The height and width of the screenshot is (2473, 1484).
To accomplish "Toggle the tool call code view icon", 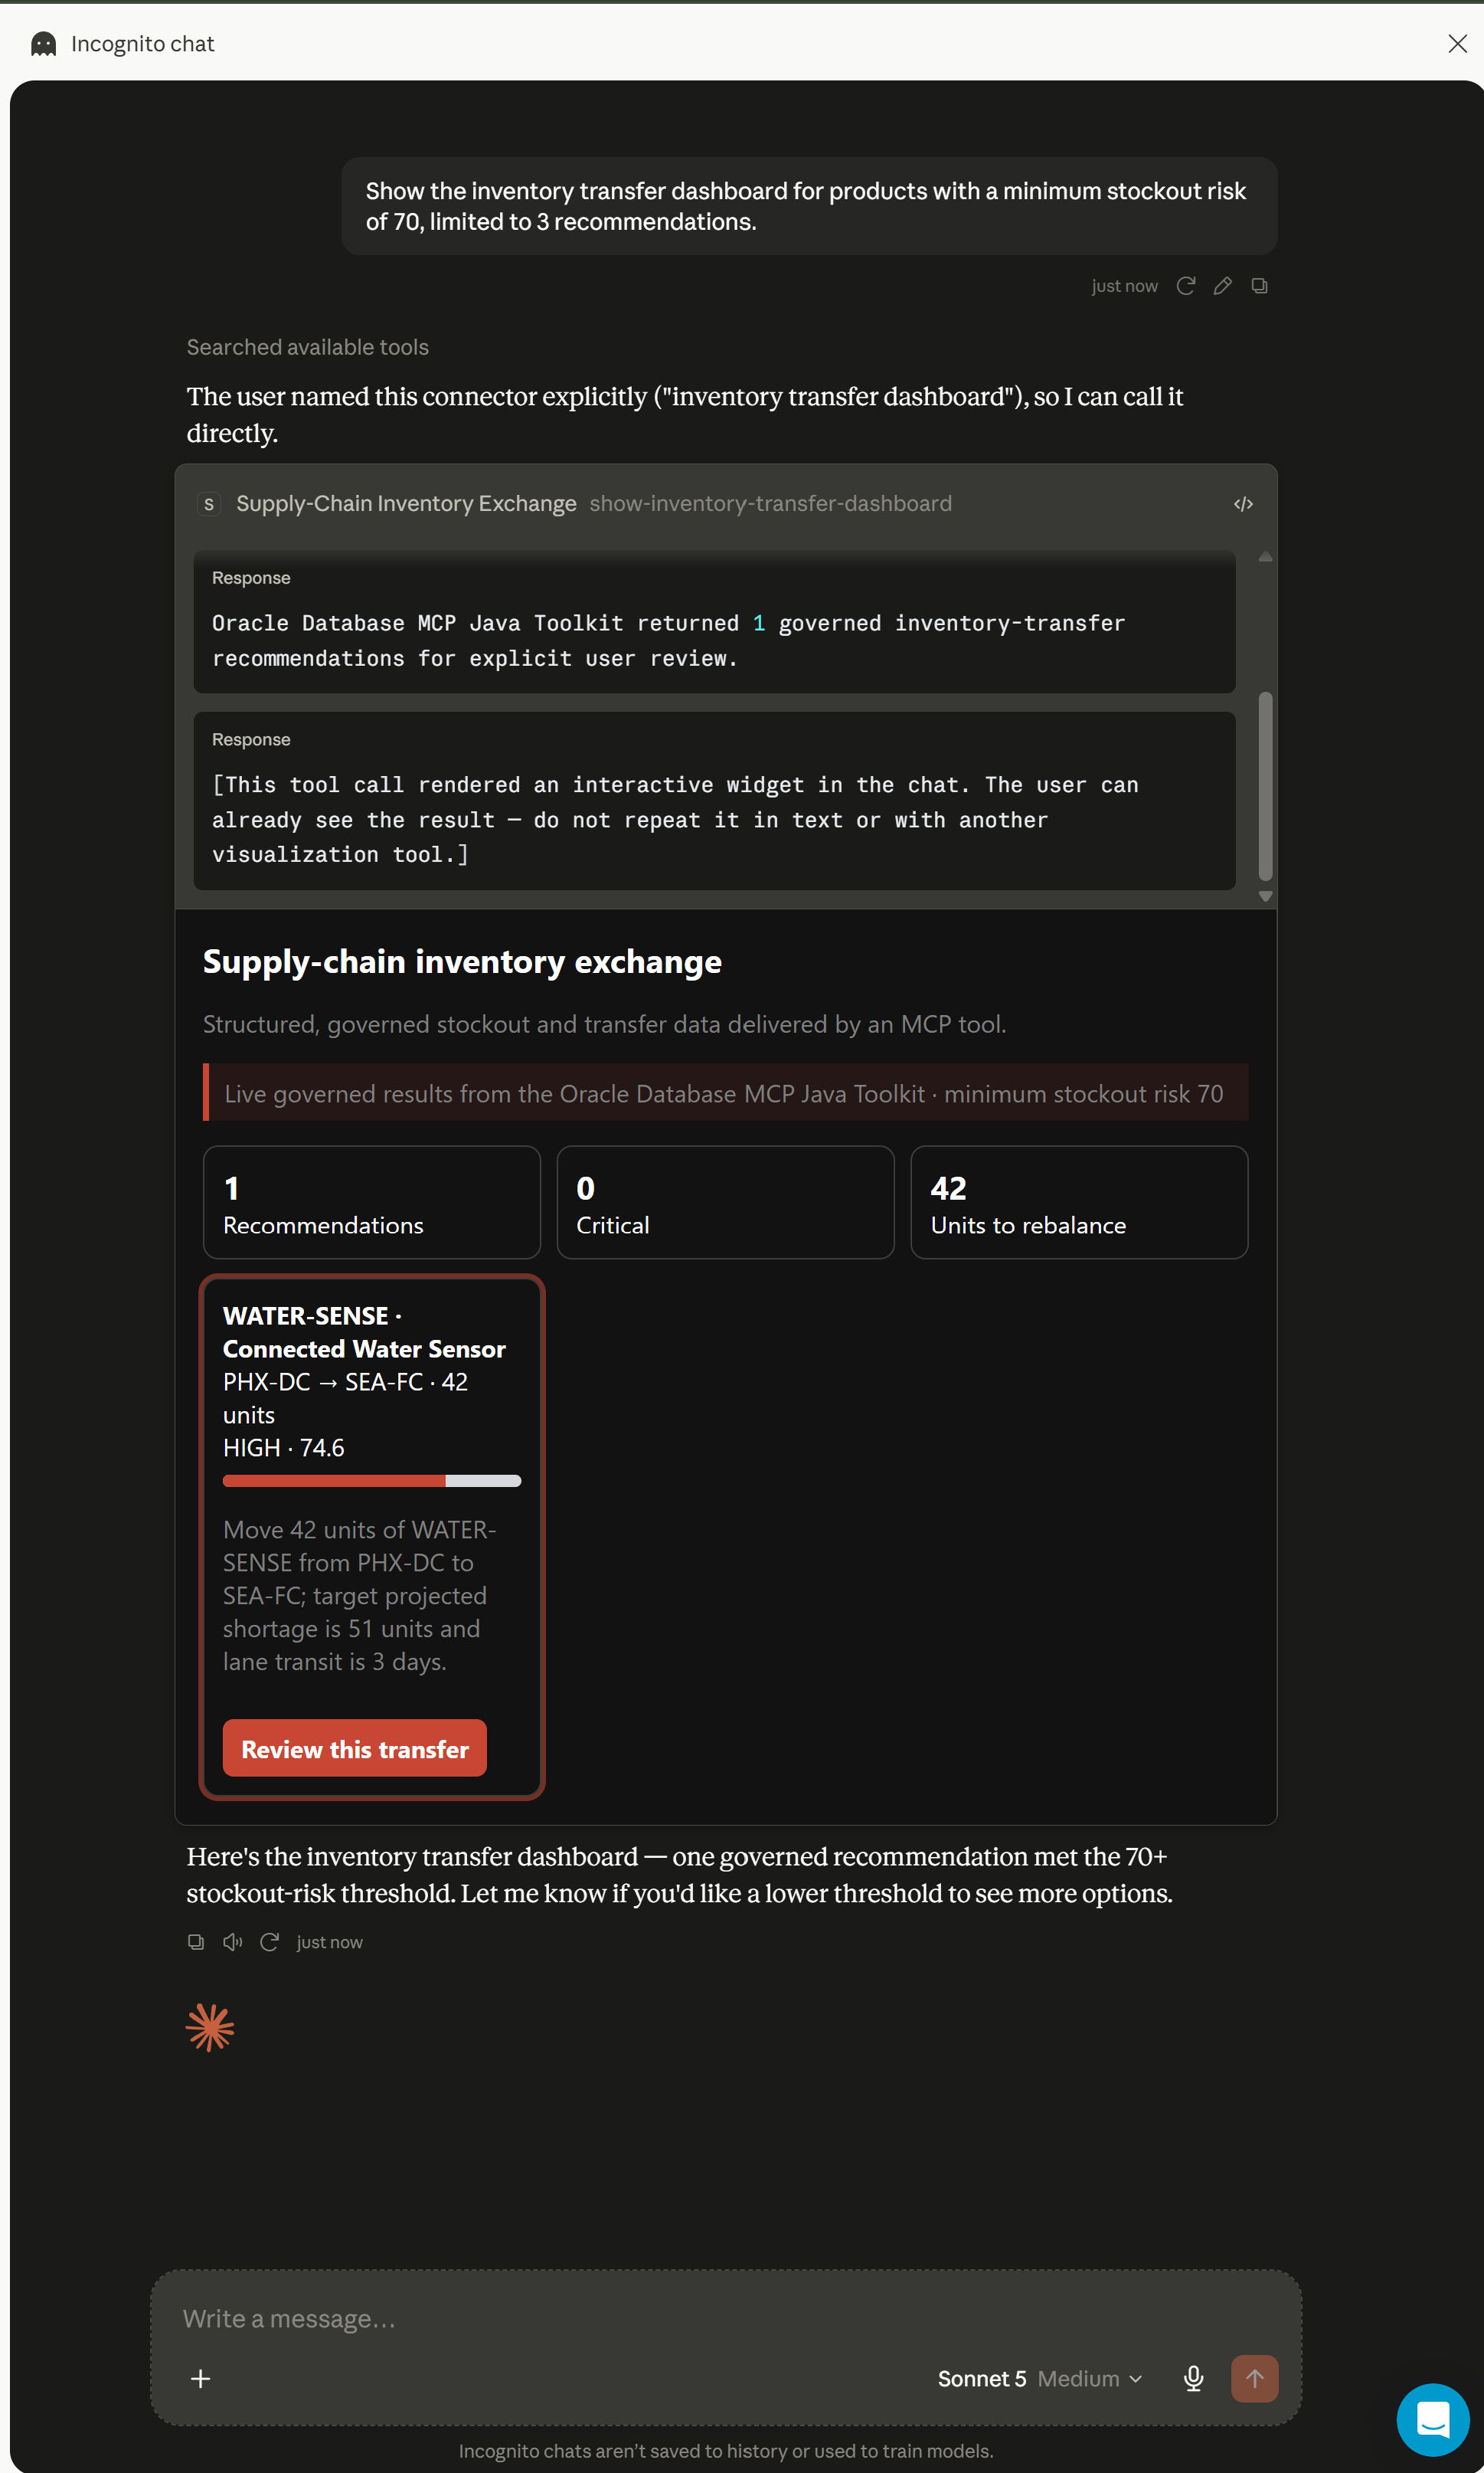I will point(1243,504).
